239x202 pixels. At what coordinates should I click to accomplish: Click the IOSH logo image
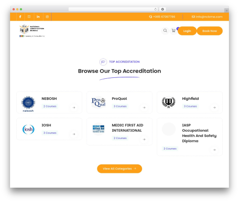(x=28, y=129)
